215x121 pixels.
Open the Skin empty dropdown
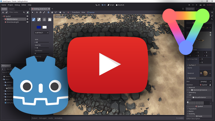205,81
